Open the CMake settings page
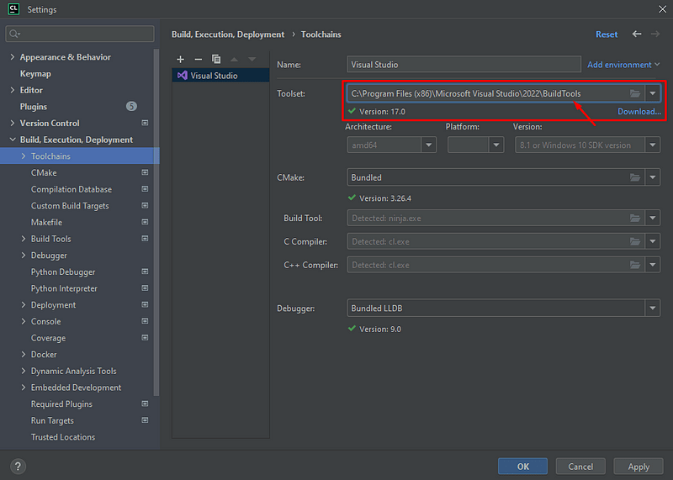Viewport: 673px width, 480px height. [x=44, y=172]
